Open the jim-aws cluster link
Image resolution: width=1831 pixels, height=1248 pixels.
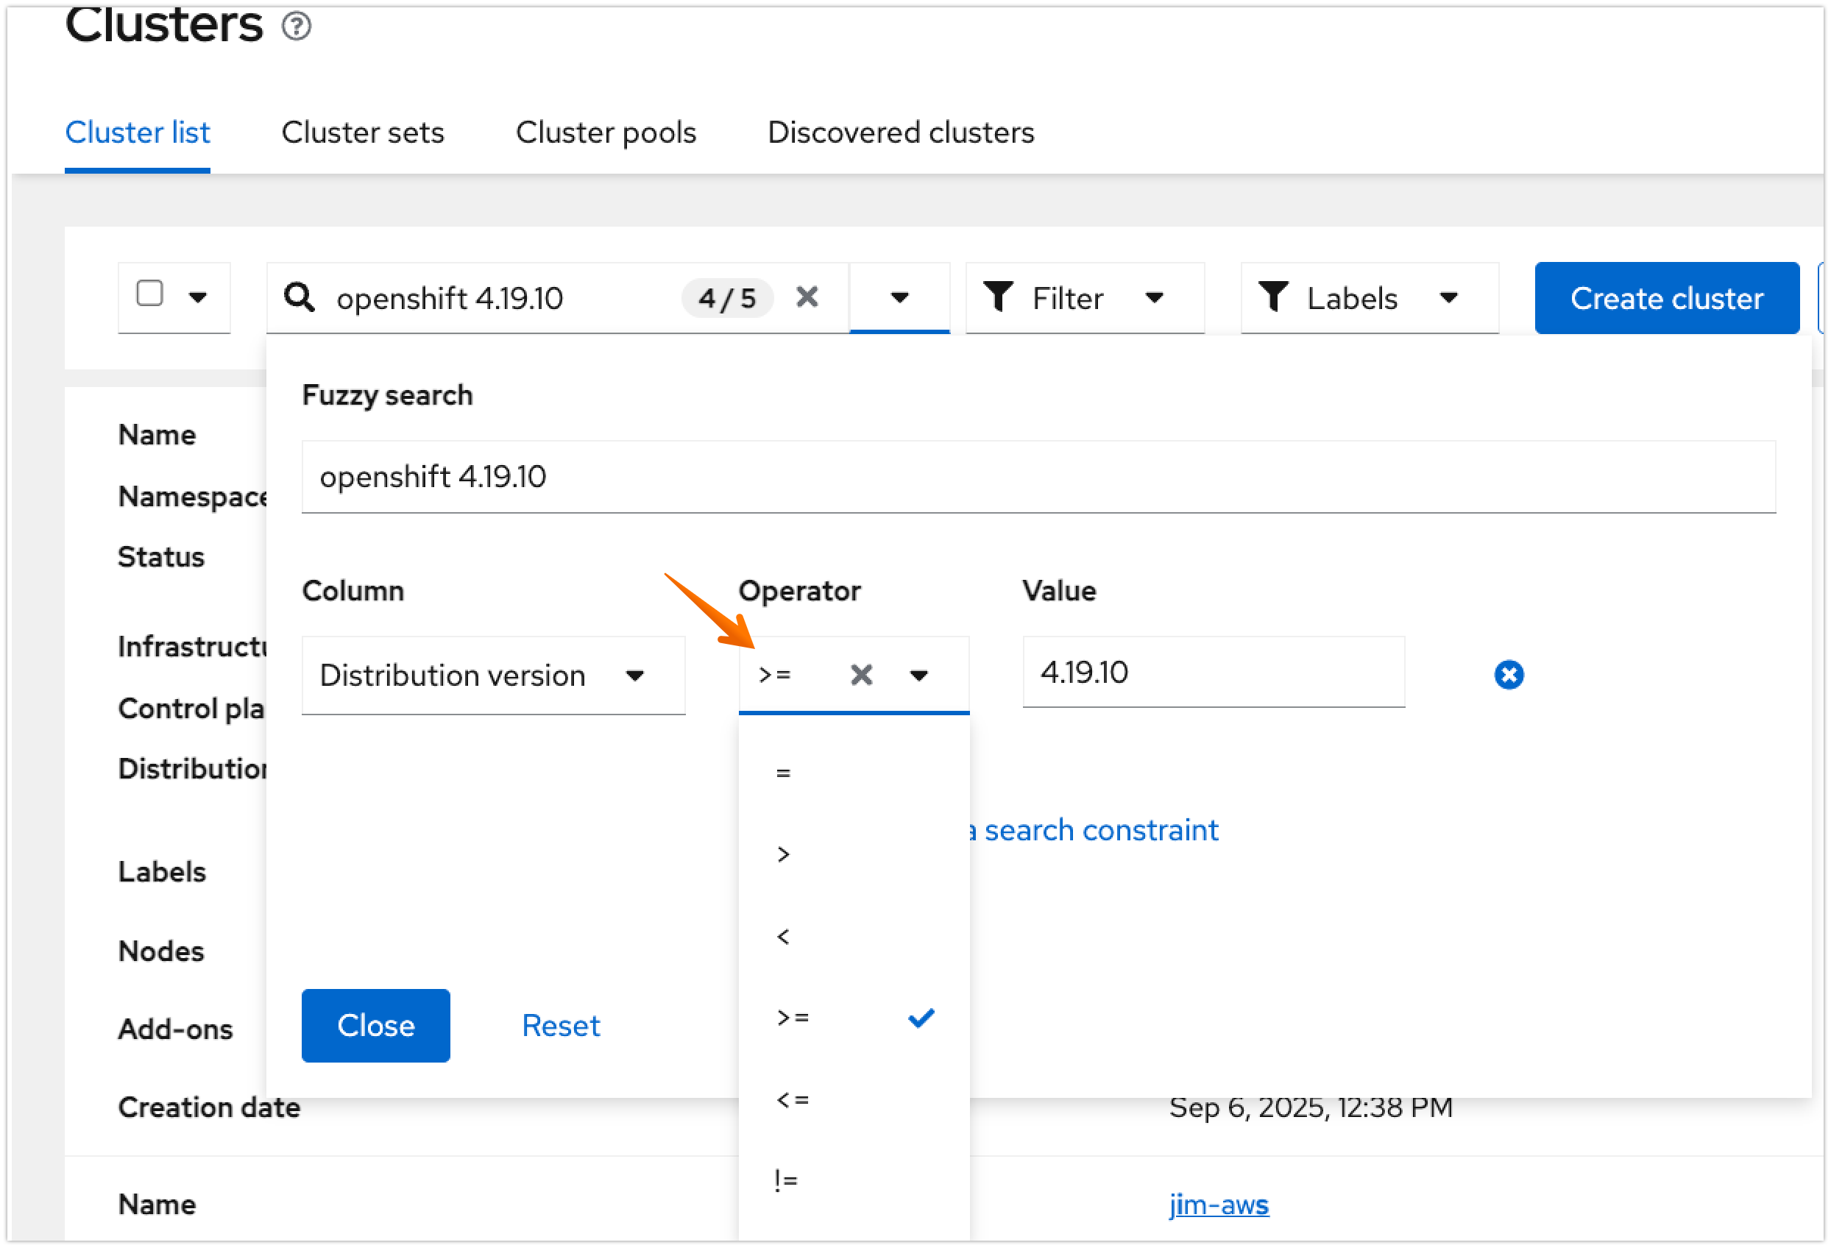1218,1204
